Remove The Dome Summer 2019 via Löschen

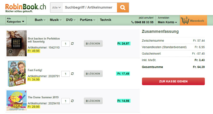93,101
